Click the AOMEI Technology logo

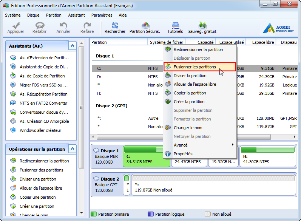(278, 28)
